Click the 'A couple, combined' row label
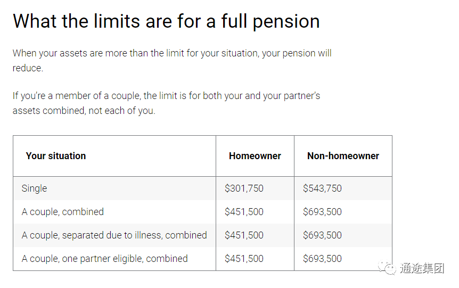The width and height of the screenshot is (459, 288). (63, 212)
